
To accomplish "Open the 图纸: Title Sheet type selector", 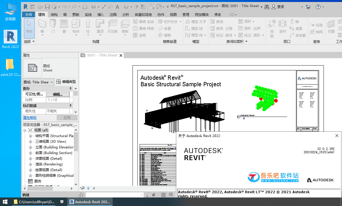I will click(38, 82).
